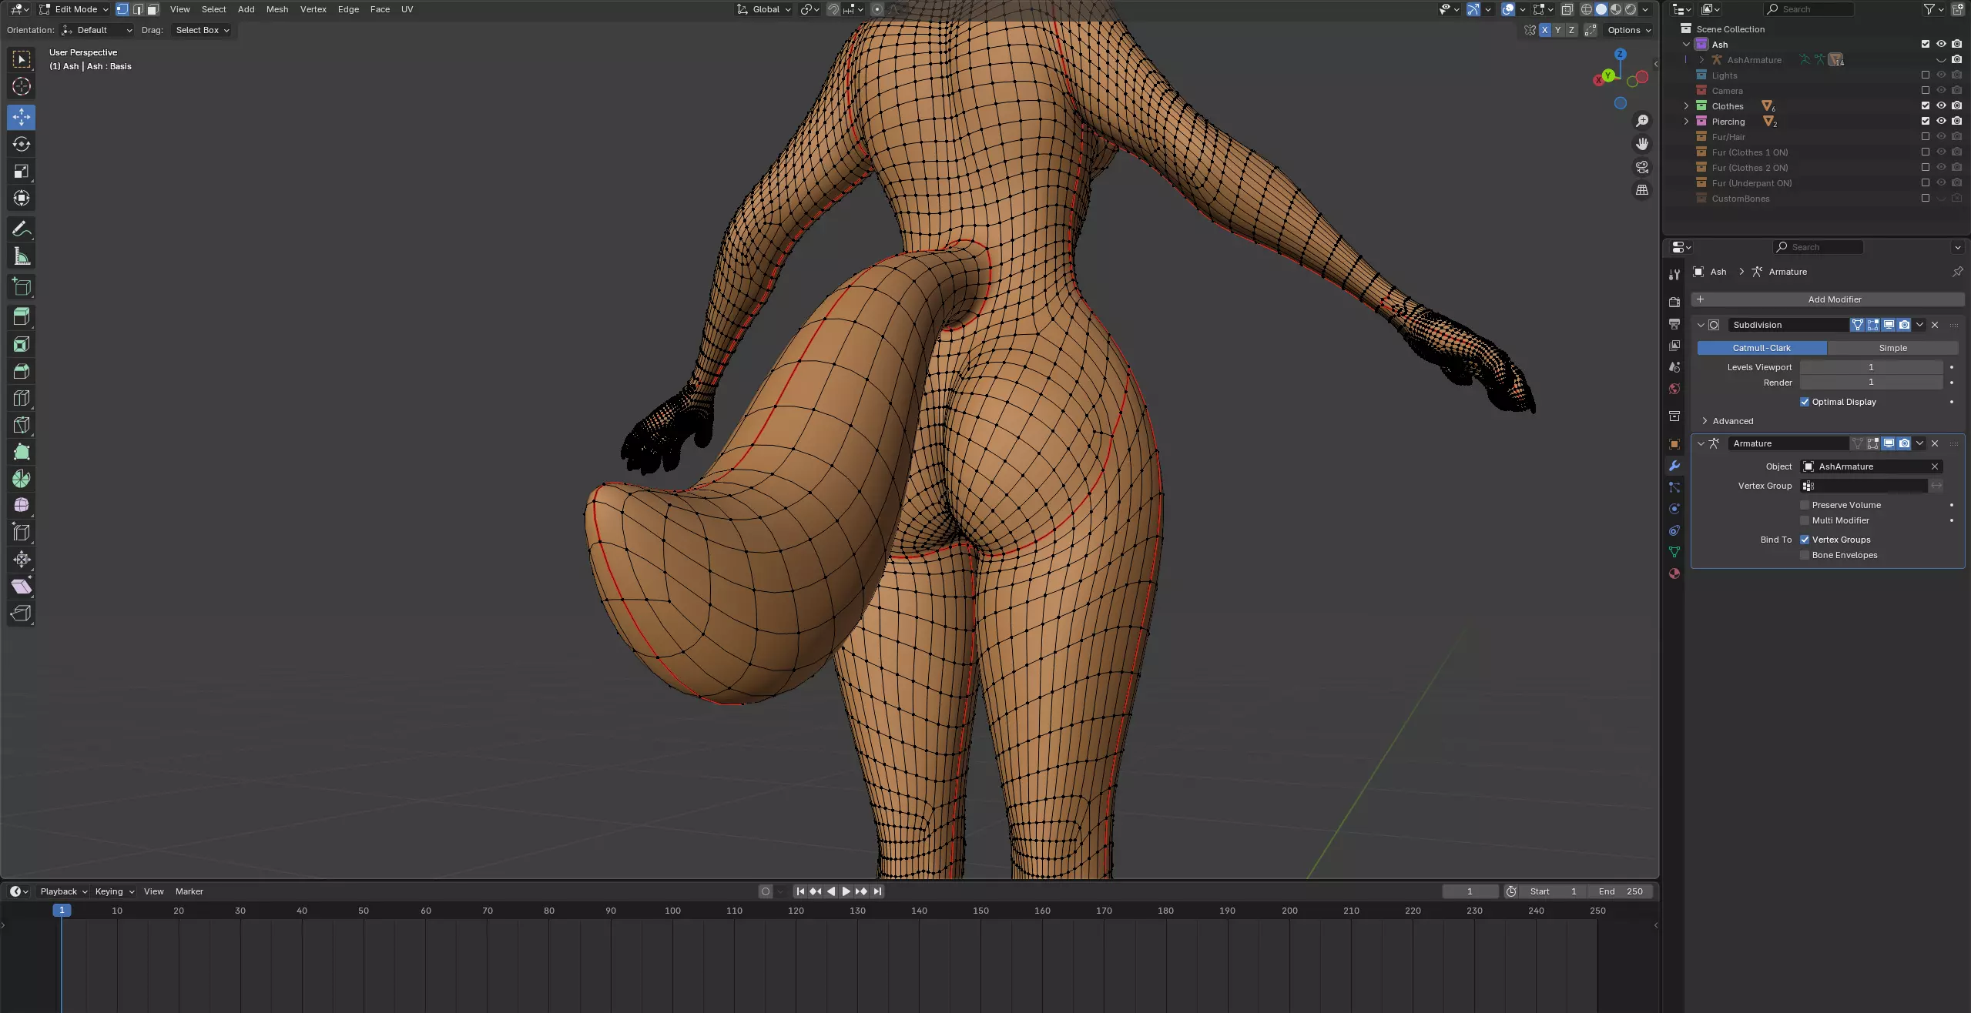Image resolution: width=1971 pixels, height=1013 pixels.
Task: Open the Mesh menu
Action: point(277,9)
